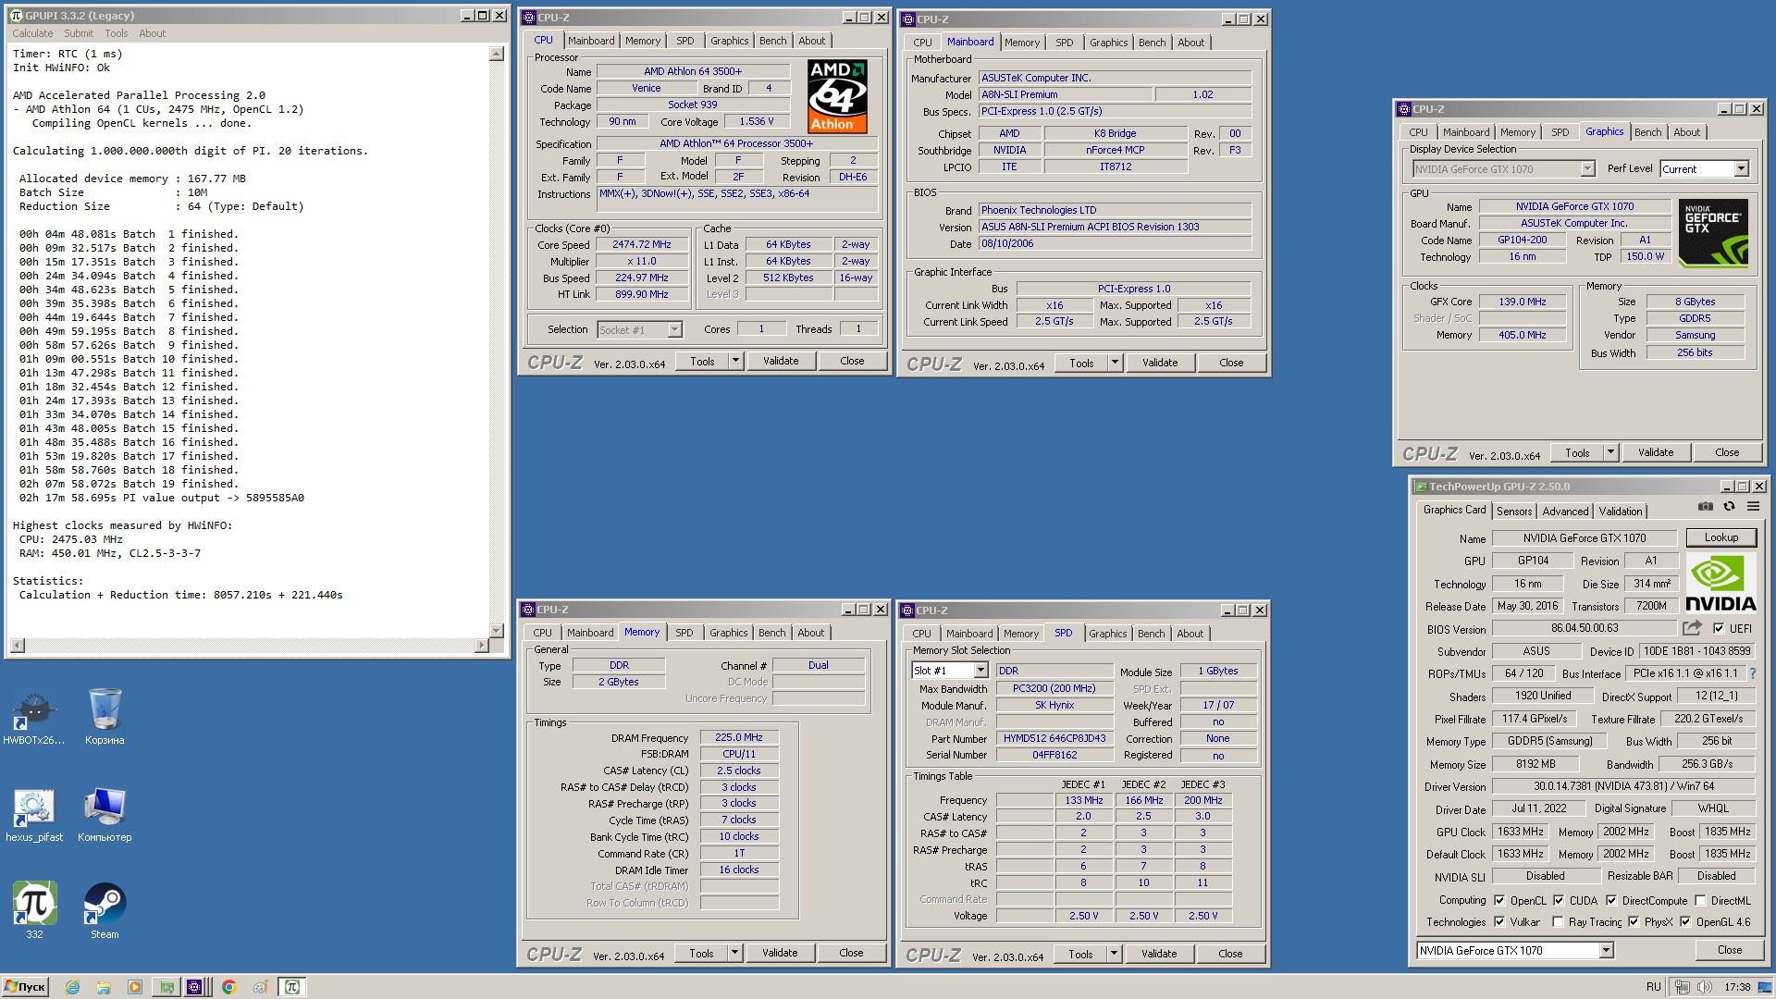1776x999 pixels.
Task: Click the Close button in GPU-Z
Action: [1729, 950]
